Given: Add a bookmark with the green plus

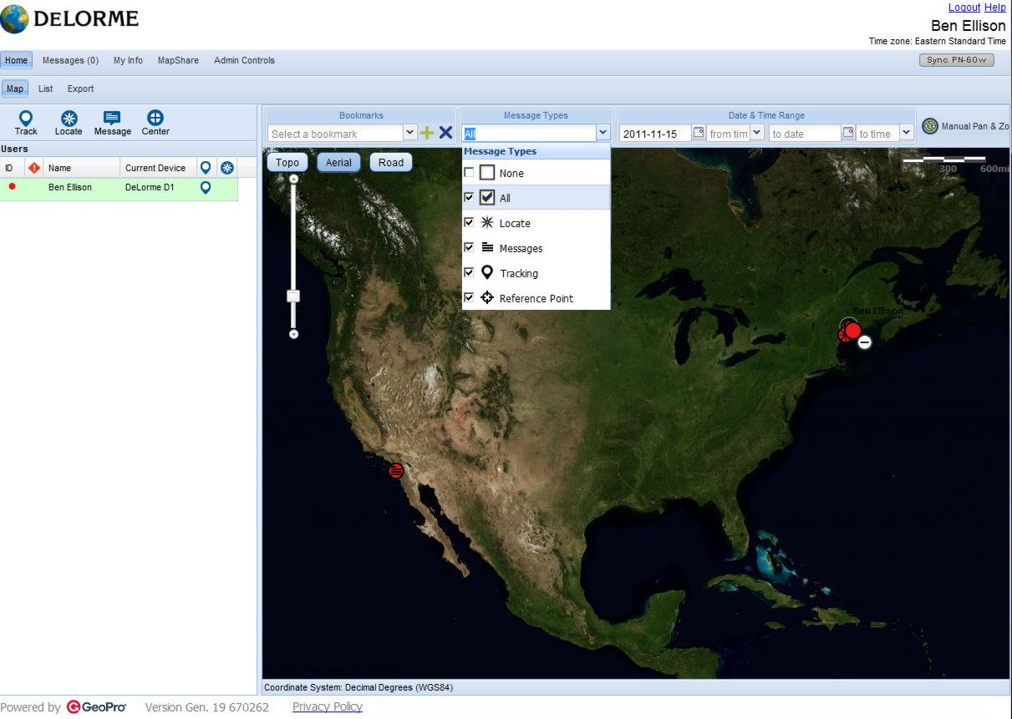Looking at the screenshot, I should (427, 133).
